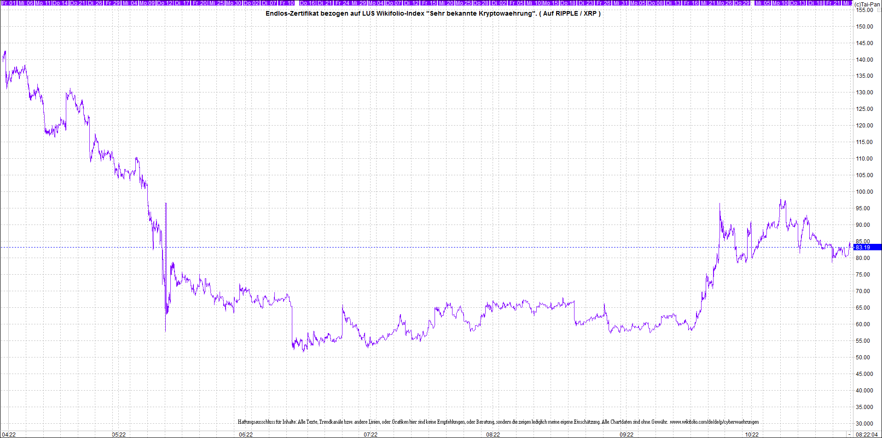This screenshot has width=882, height=438.
Task: Click the date header Mo 30
Action: pos(234,3)
